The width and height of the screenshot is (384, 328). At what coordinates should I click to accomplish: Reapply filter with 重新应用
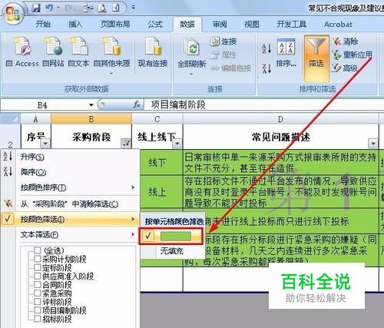point(353,55)
